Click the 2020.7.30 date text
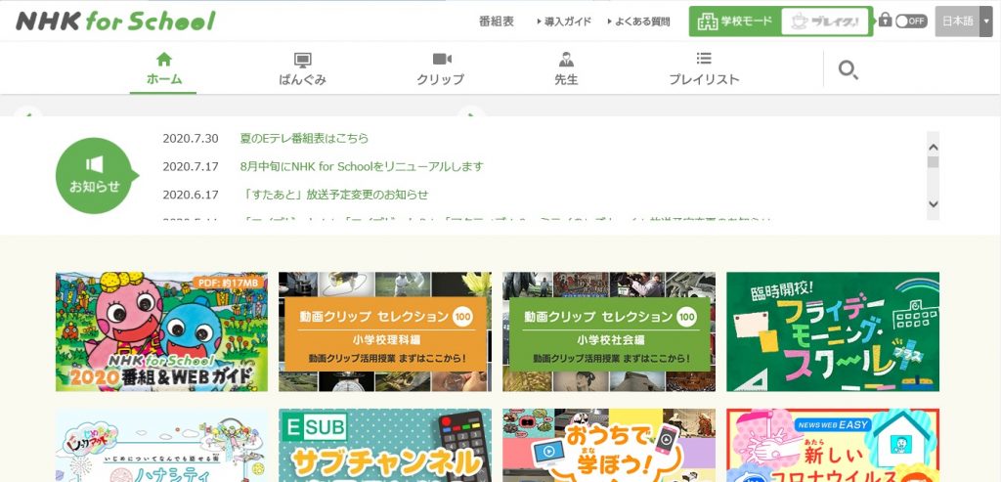 pyautogui.click(x=191, y=139)
